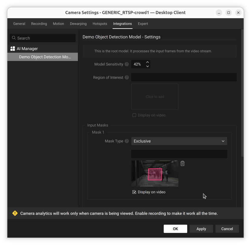The image size is (251, 245).
Task: Switch to the Recording tab
Action: (39, 24)
